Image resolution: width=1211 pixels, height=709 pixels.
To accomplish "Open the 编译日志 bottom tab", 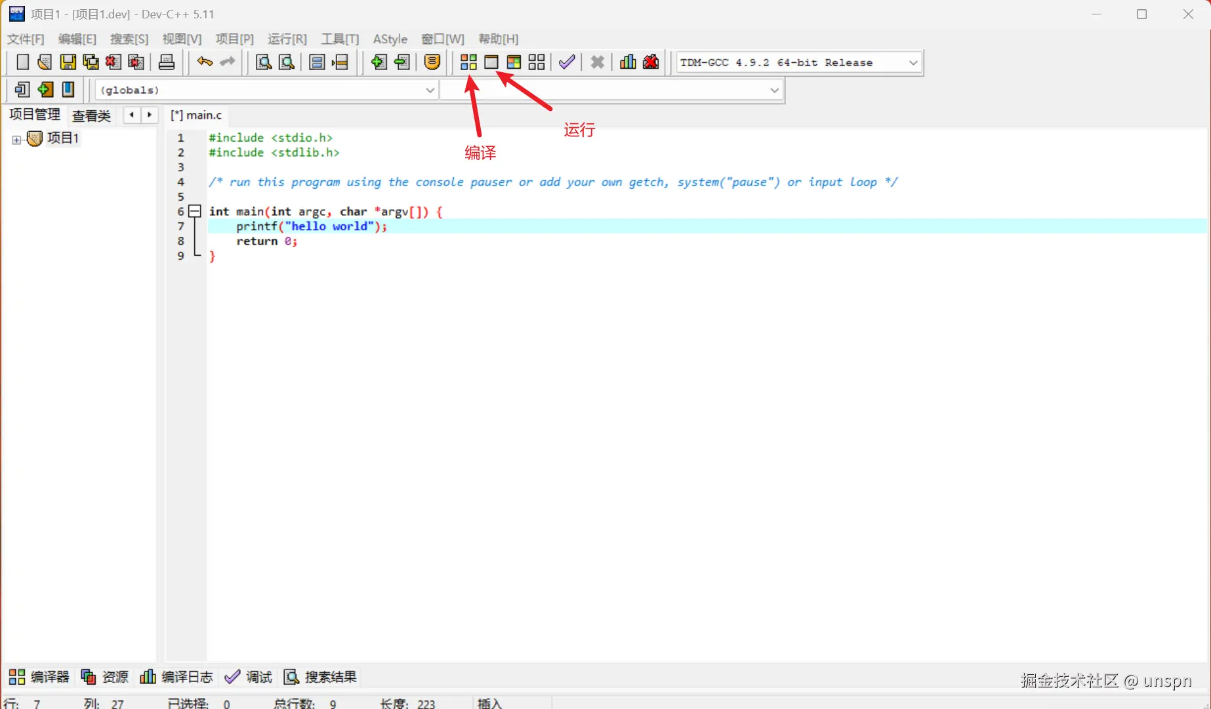I will coord(176,677).
